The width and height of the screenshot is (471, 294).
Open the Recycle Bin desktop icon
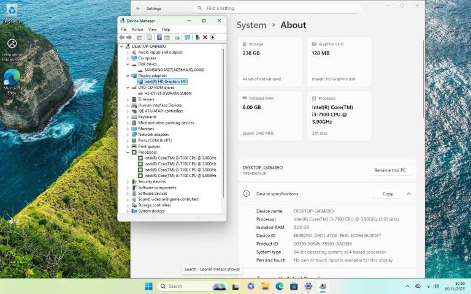[x=12, y=13]
